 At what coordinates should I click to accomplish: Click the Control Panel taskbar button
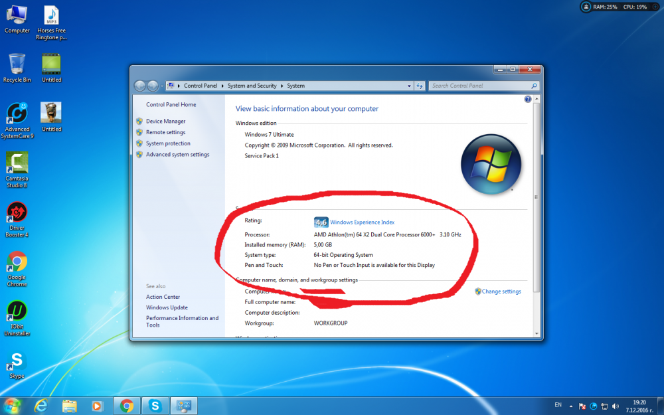click(183, 406)
